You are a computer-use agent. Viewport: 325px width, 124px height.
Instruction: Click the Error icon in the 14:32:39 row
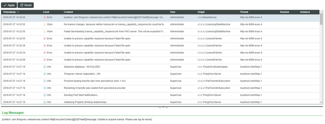coord(45,45)
